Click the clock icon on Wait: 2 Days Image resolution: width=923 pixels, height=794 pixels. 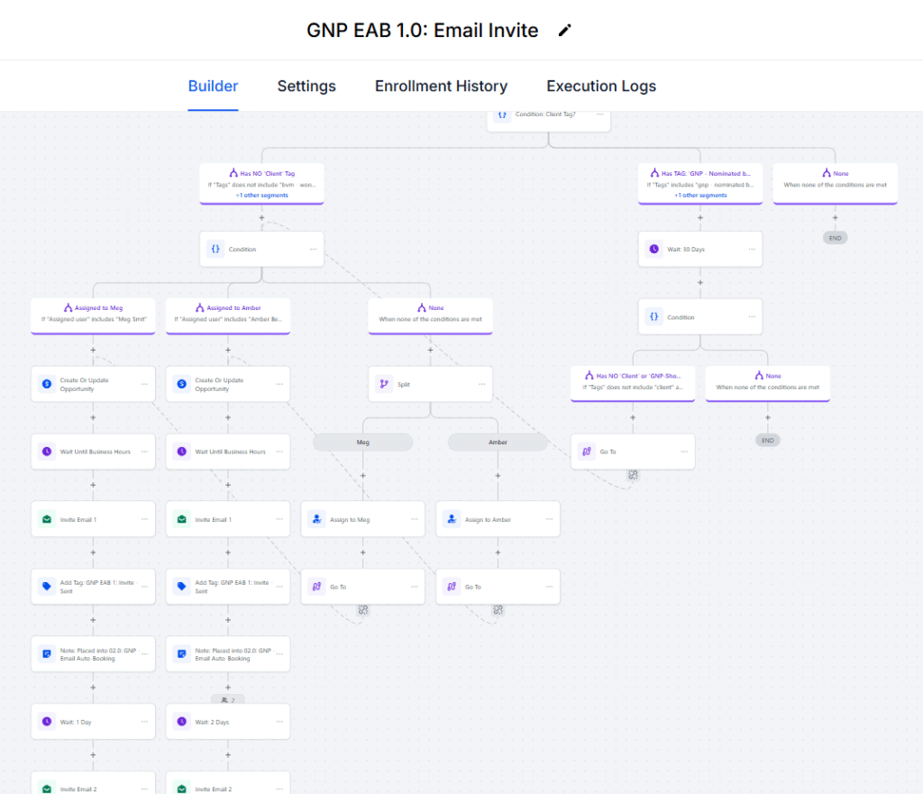point(181,722)
